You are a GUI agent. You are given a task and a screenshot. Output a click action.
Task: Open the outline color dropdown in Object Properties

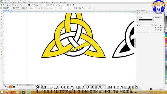(153, 20)
